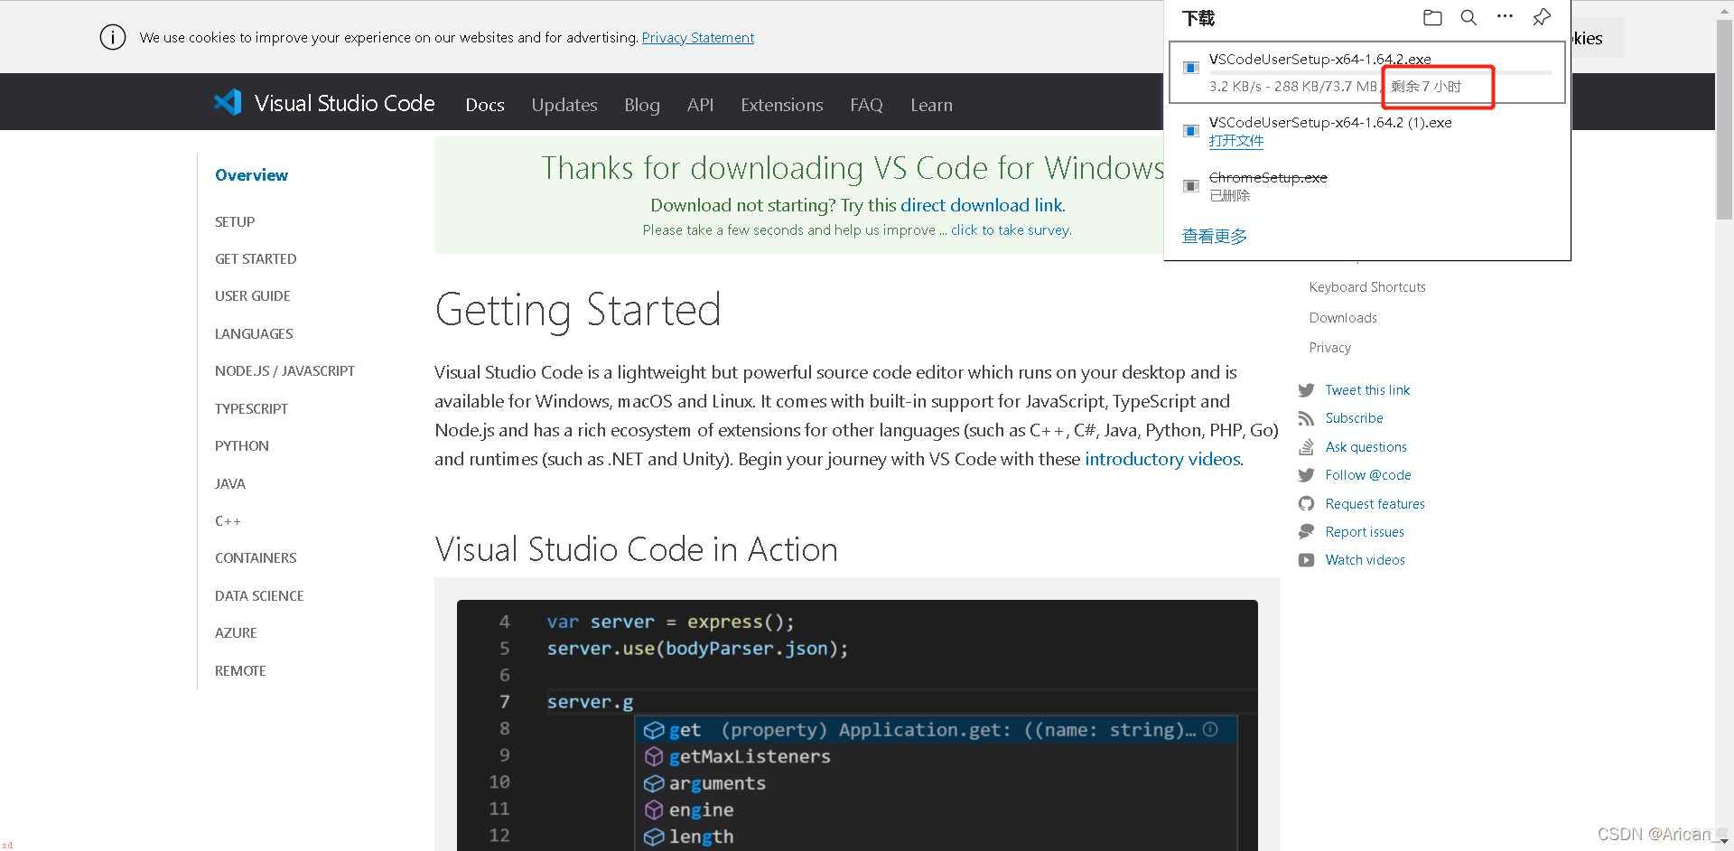This screenshot has height=851, width=1734.
Task: Select Overview in docs sidebar
Action: [251, 175]
